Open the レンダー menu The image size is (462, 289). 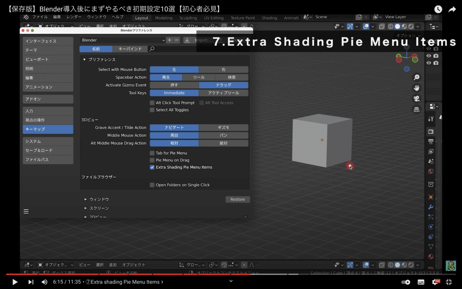pos(74,17)
